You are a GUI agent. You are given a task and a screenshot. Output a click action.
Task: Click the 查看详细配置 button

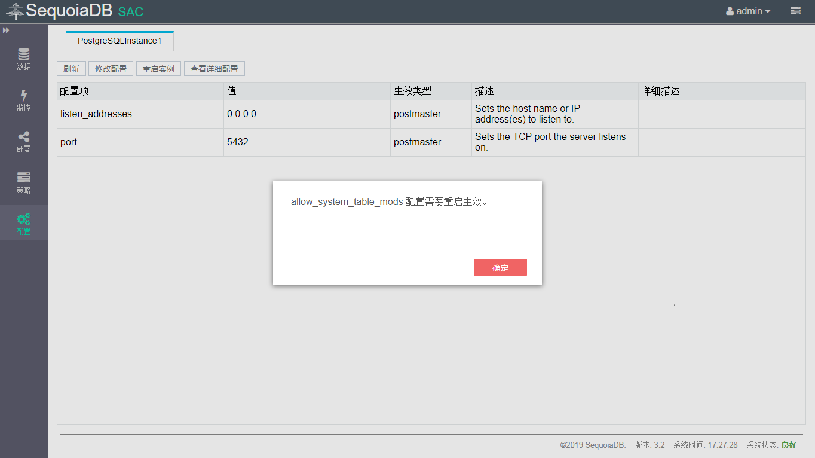tap(214, 69)
